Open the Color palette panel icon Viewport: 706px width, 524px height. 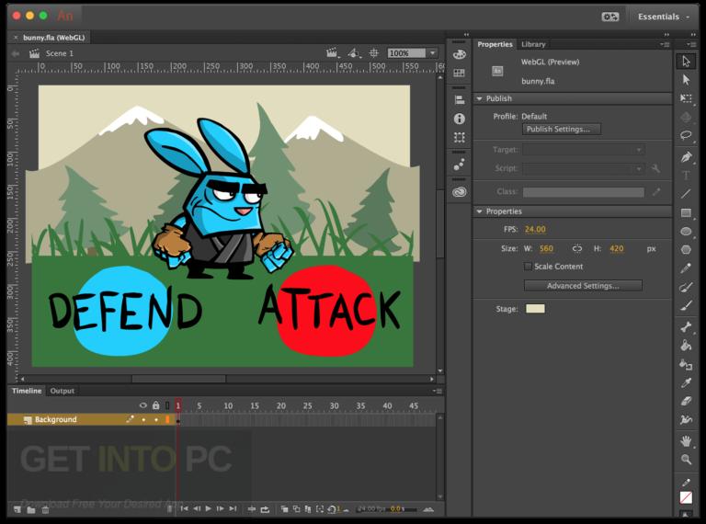459,54
